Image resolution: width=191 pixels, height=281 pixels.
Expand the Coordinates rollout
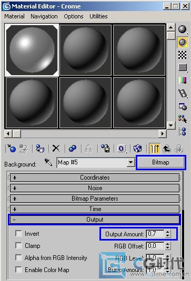pos(95,178)
